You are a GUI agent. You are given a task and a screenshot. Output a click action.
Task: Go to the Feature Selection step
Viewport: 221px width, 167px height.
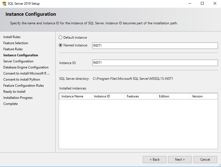tap(15, 43)
